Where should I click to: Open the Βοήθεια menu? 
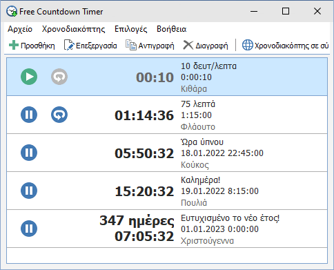point(172,29)
